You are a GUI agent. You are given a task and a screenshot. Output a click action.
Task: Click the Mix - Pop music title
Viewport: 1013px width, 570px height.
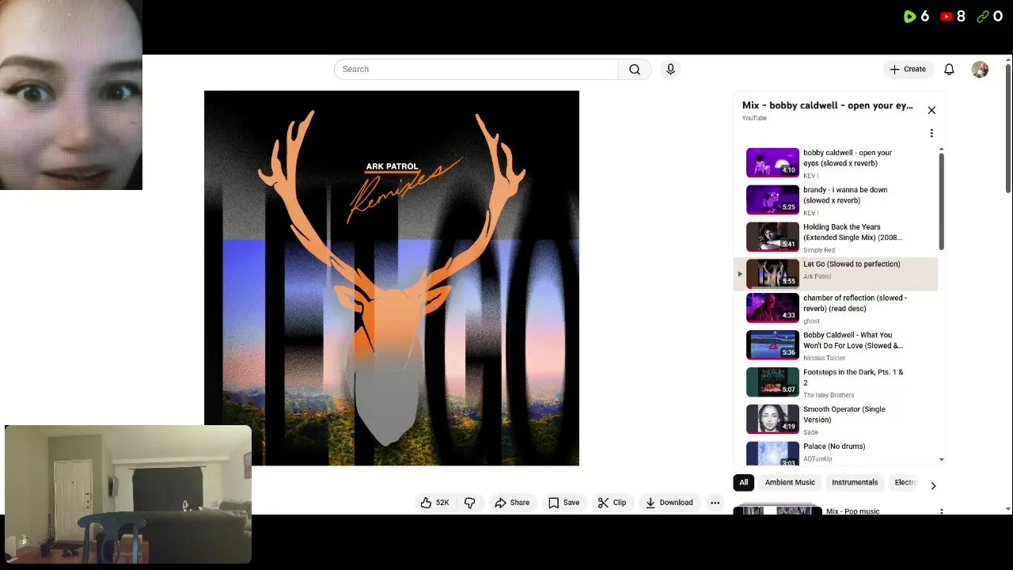coord(852,511)
